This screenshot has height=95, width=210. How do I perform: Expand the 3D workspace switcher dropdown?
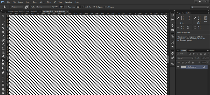(199, 7)
